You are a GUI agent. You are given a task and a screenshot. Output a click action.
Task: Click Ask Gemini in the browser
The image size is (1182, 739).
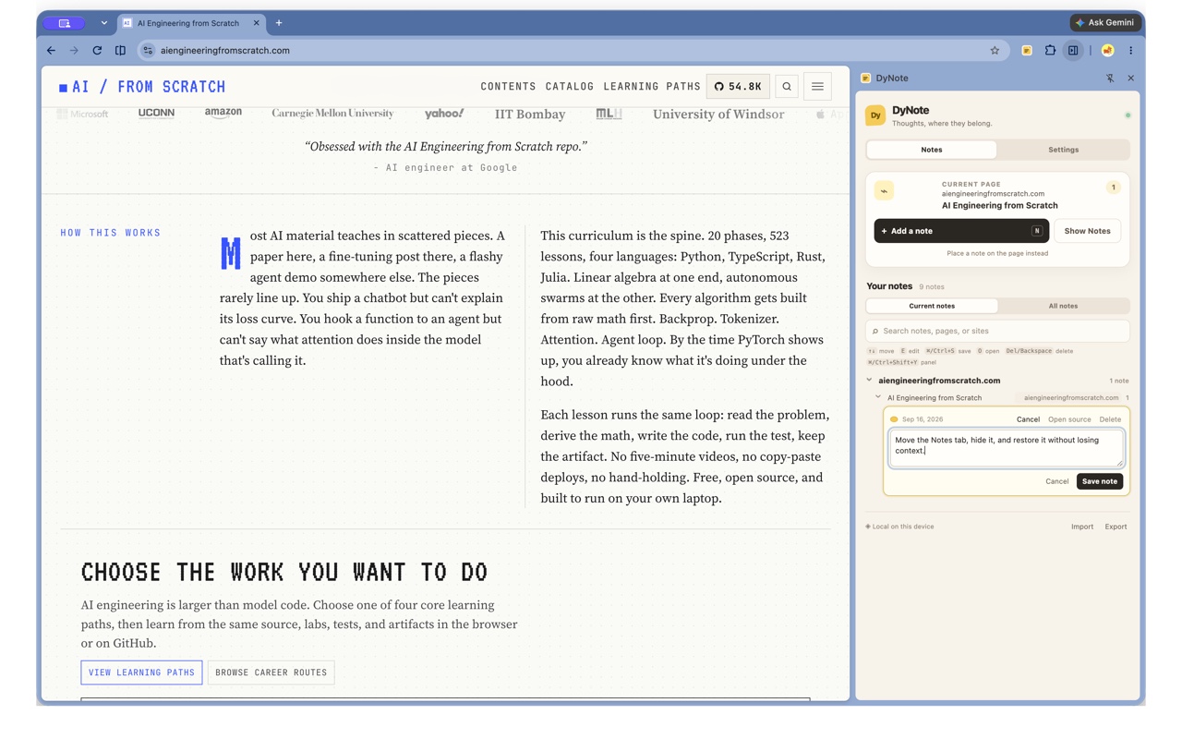pyautogui.click(x=1104, y=23)
